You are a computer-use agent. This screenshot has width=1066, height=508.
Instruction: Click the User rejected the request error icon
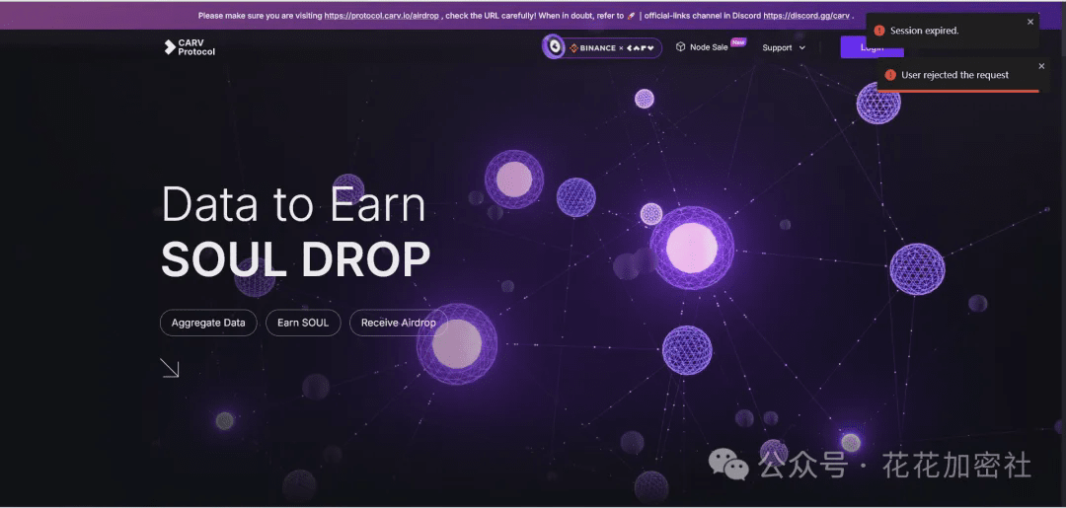click(x=890, y=75)
